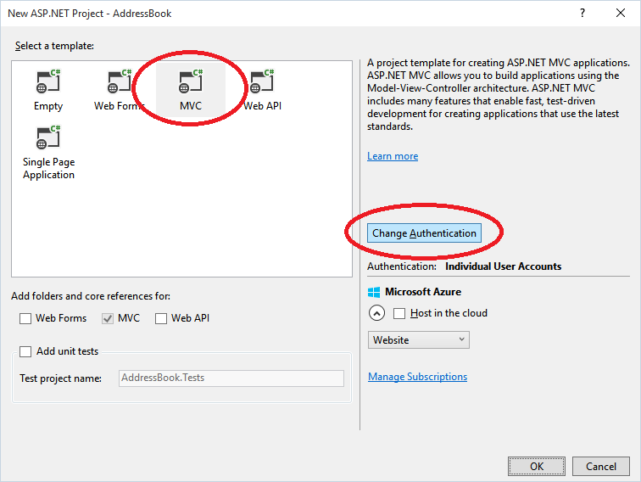Click the Cancel button

[x=601, y=467]
